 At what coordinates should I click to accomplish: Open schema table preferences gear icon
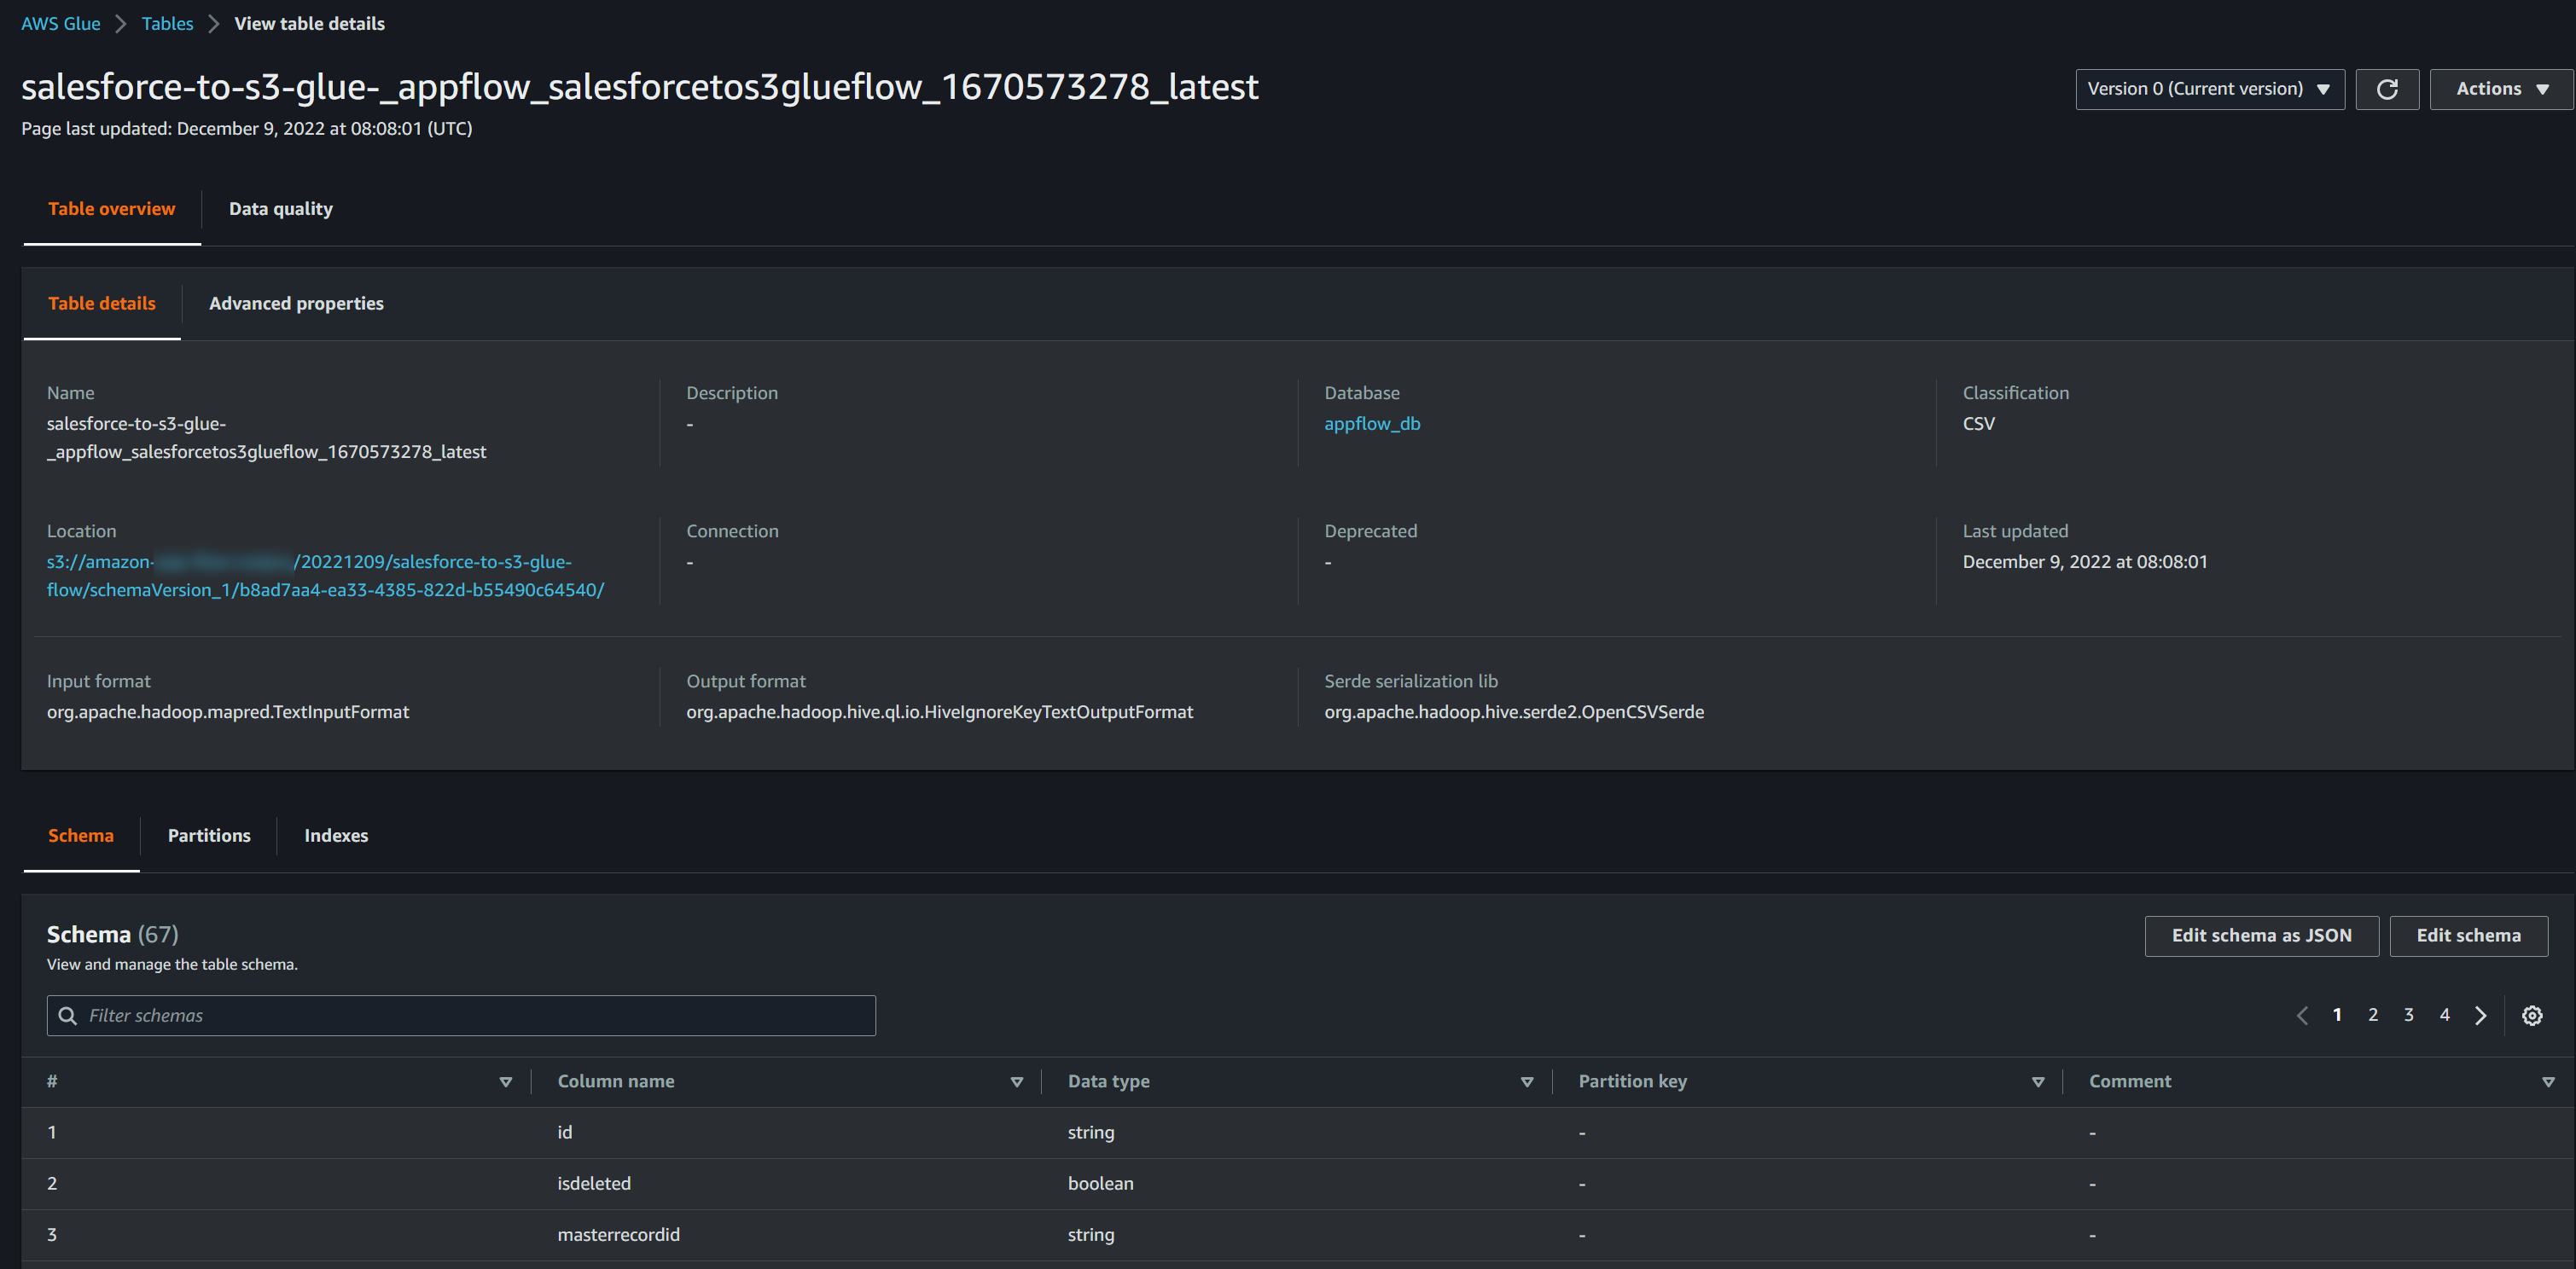[2531, 1015]
